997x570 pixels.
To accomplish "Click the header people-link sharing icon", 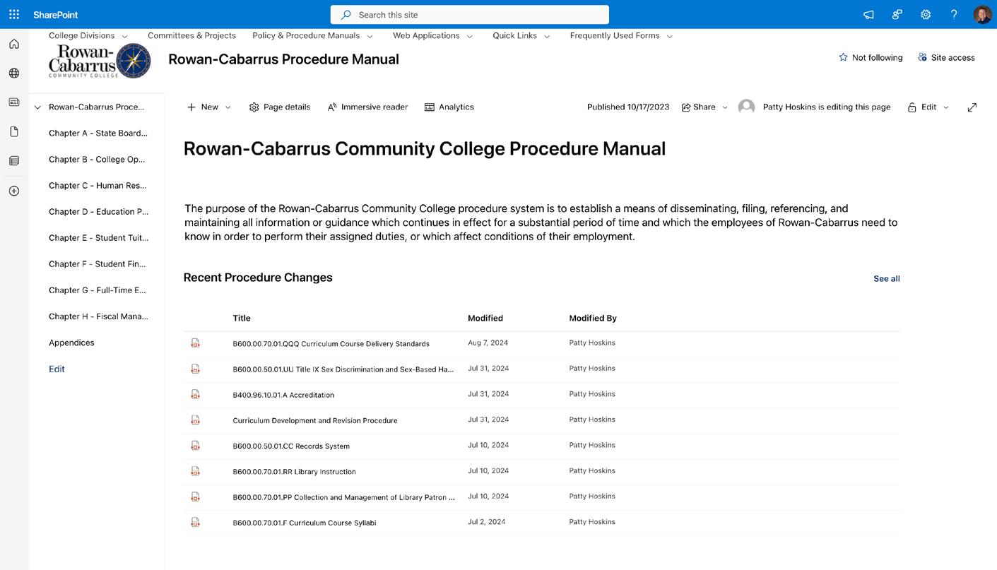I will pyautogui.click(x=897, y=14).
